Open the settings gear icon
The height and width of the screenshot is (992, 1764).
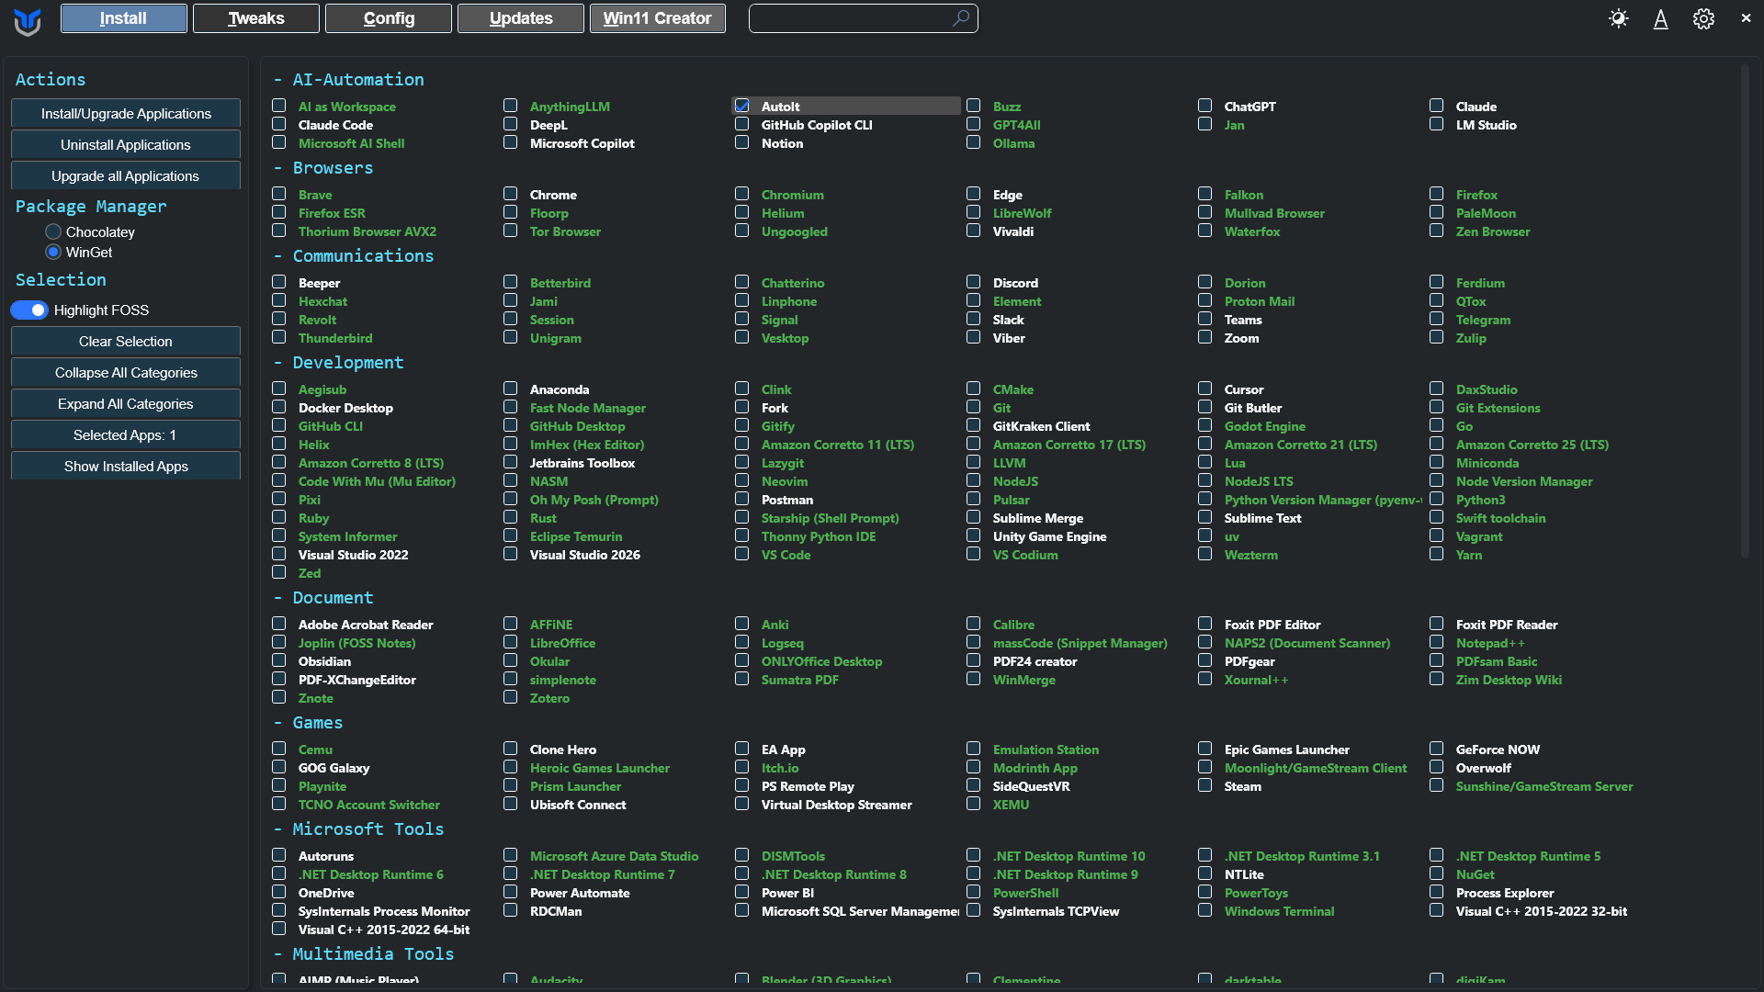pyautogui.click(x=1703, y=18)
